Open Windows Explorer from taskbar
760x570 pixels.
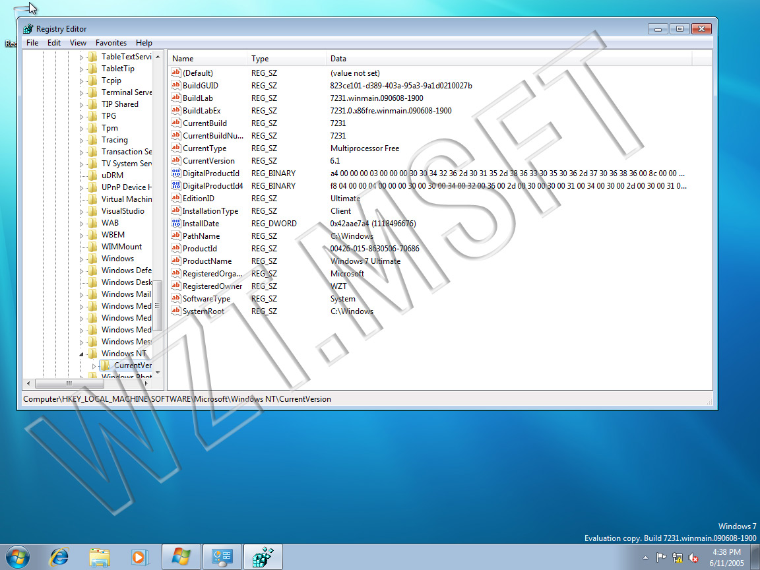[100, 557]
